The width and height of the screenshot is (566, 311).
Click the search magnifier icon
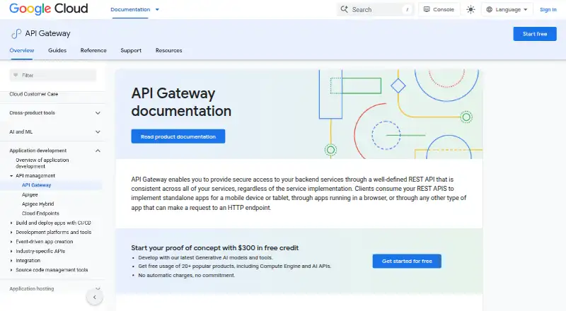coord(345,9)
